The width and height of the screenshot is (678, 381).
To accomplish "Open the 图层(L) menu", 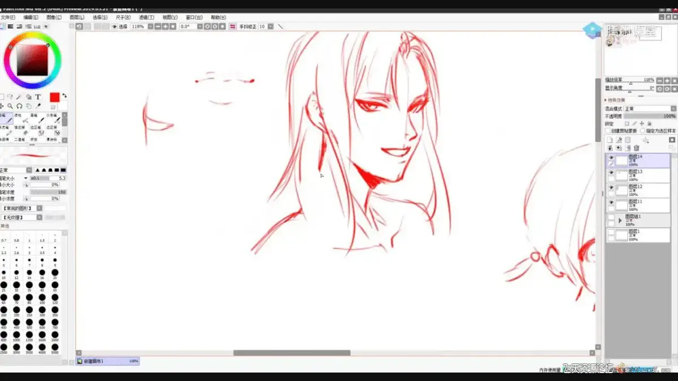I will (x=77, y=17).
